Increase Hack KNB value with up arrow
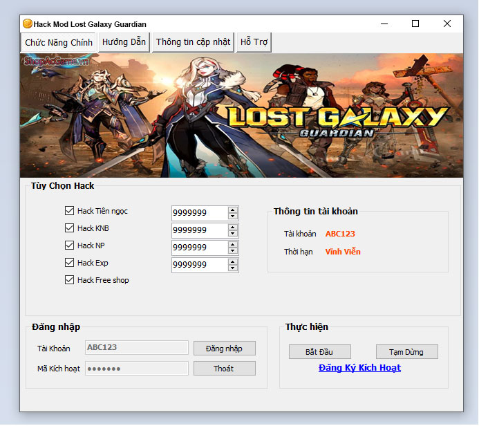 (233, 227)
